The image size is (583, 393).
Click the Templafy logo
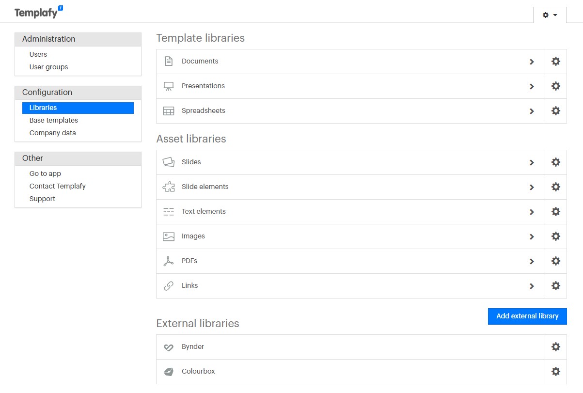(39, 12)
